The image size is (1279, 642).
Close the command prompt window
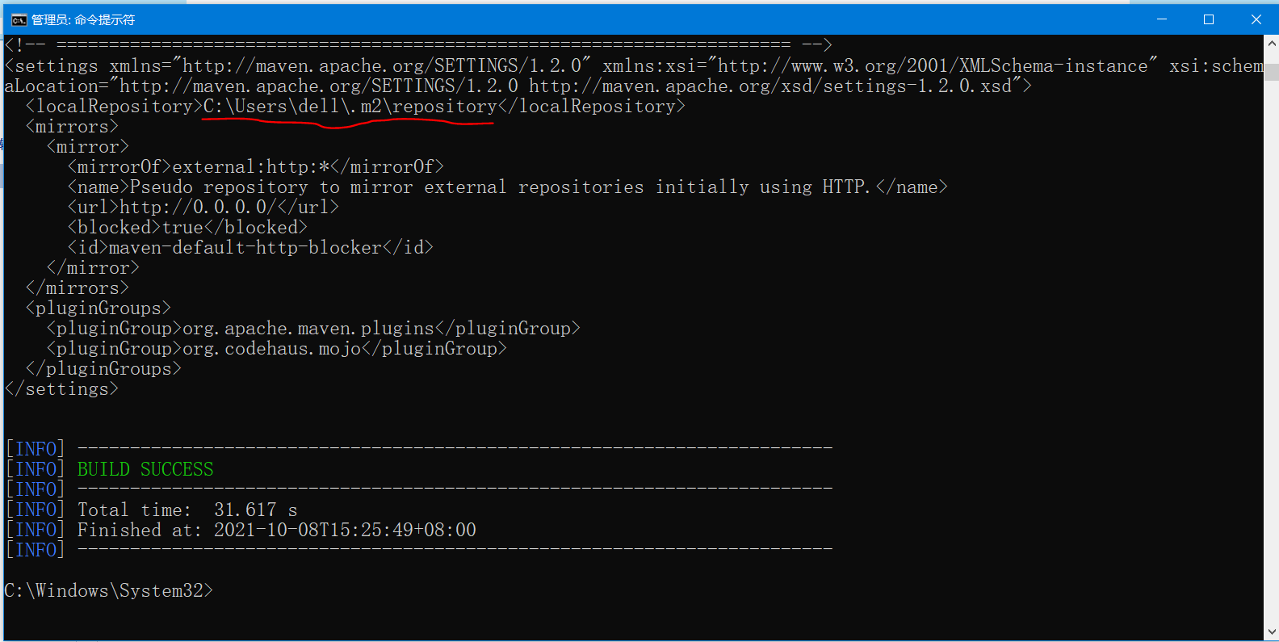1256,19
